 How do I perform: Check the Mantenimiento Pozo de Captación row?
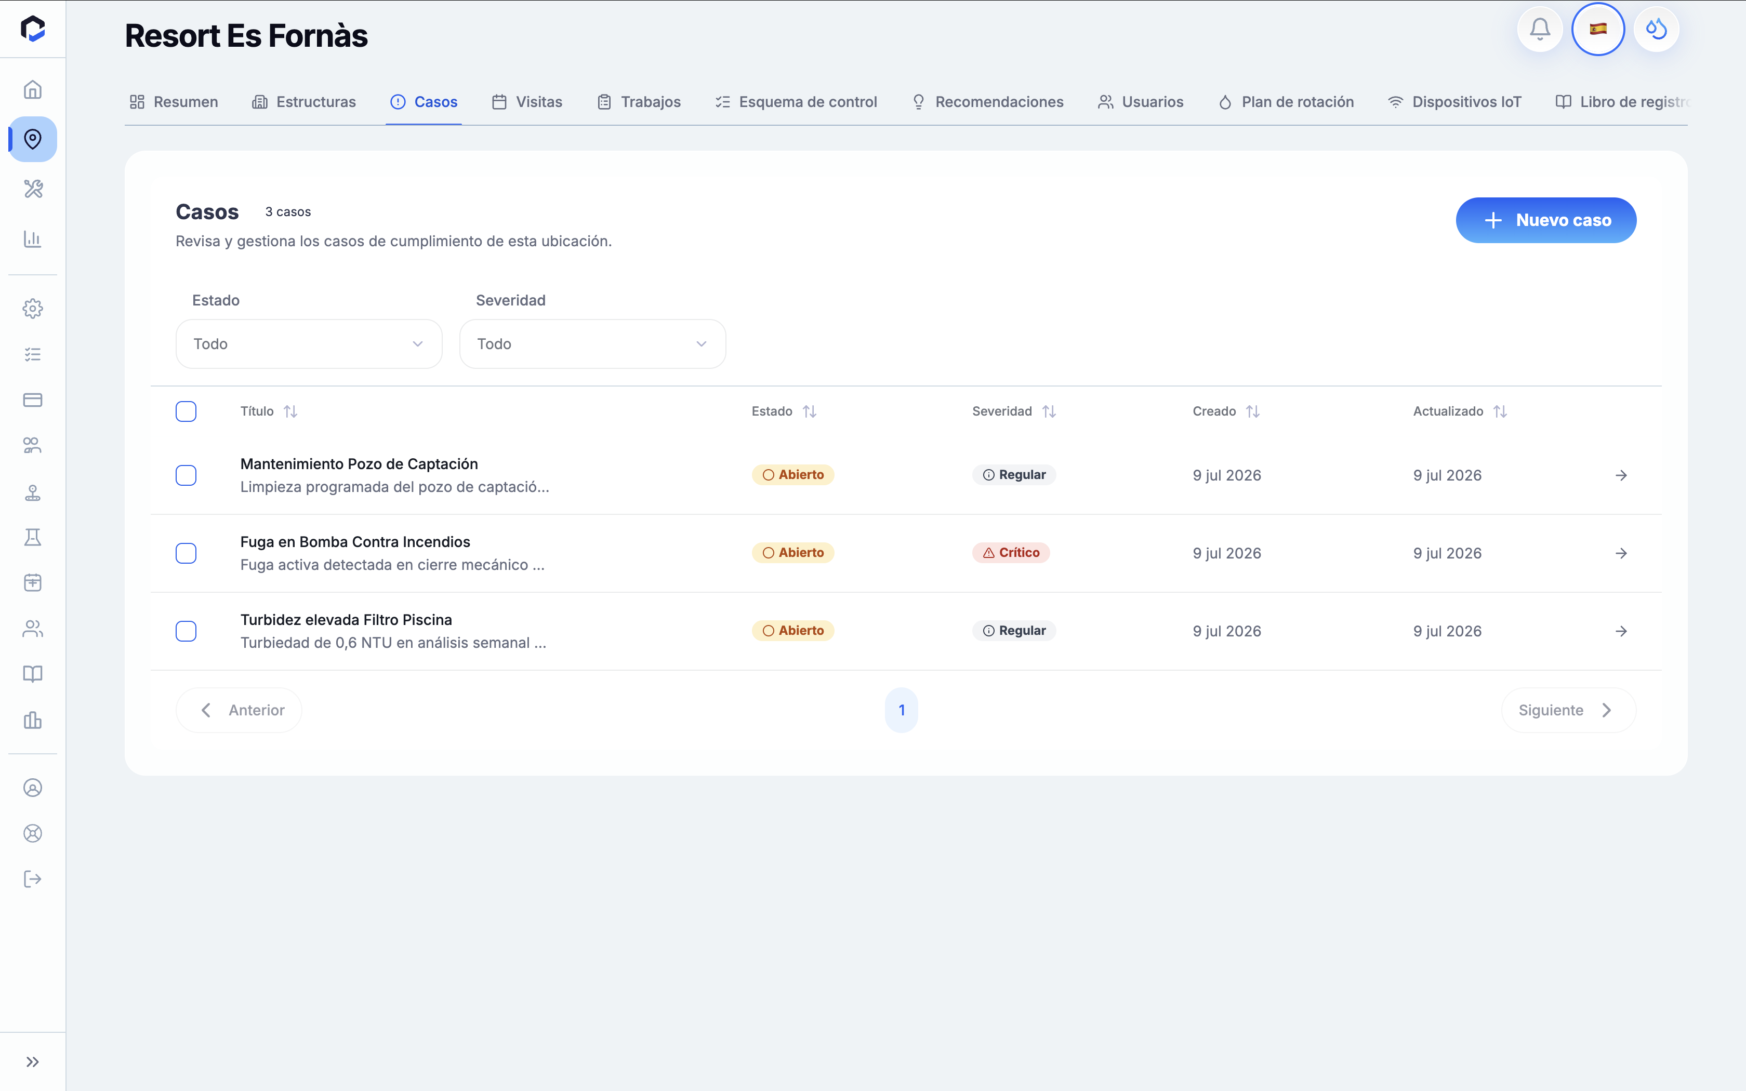pyautogui.click(x=186, y=475)
